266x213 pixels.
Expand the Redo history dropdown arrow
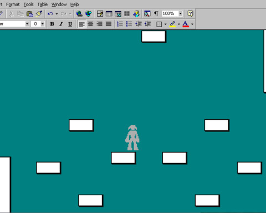click(70, 14)
